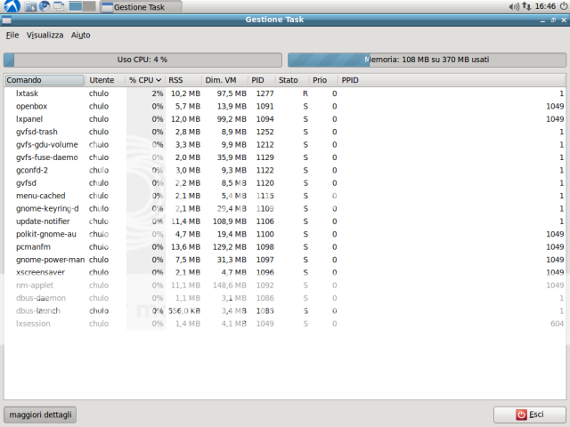Click the 129,2 MB virtual memory value
The width and height of the screenshot is (570, 427).
coord(230,247)
